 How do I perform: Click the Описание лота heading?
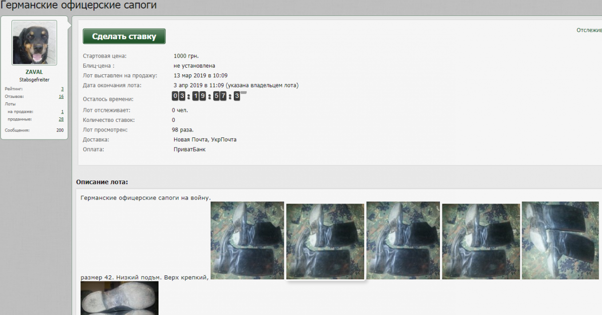point(102,182)
